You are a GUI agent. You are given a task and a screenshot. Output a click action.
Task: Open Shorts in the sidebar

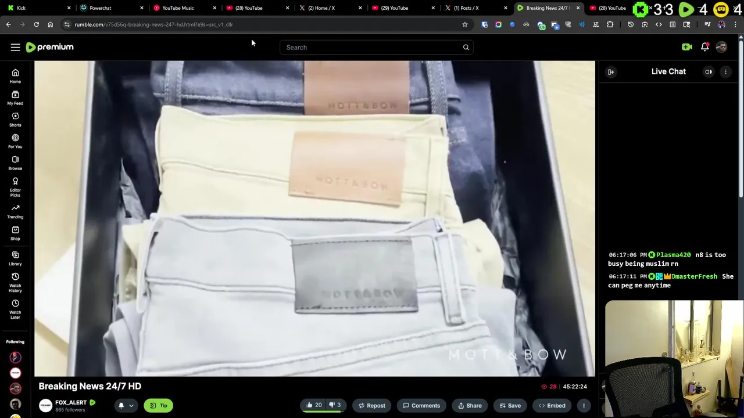point(15,120)
